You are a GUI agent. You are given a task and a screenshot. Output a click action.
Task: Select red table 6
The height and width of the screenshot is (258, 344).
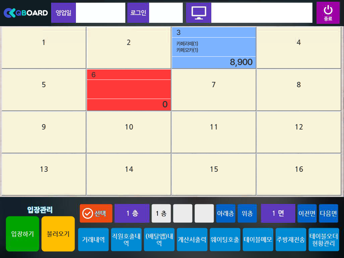129,90
